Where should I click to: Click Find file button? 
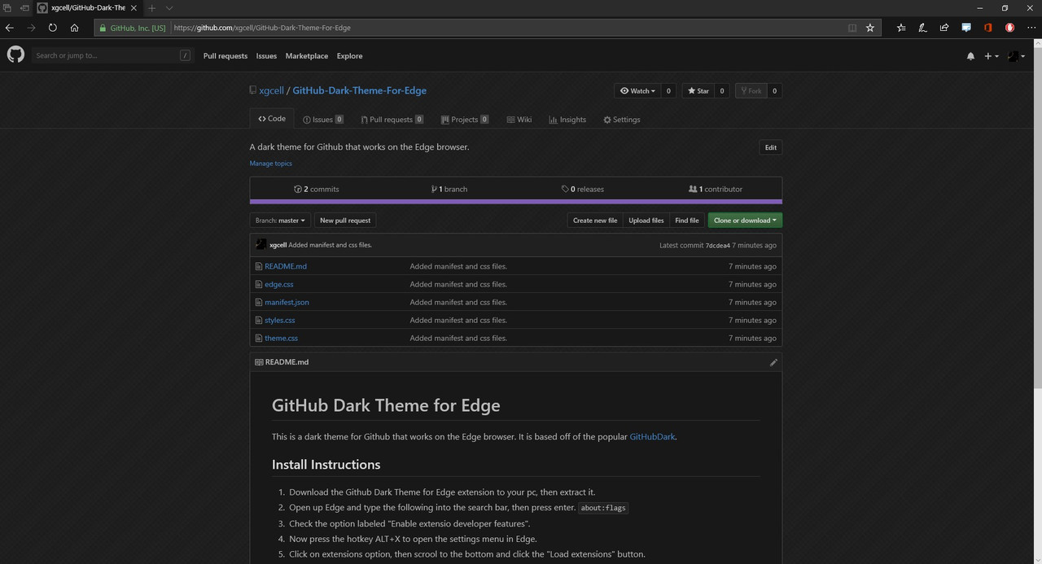687,221
